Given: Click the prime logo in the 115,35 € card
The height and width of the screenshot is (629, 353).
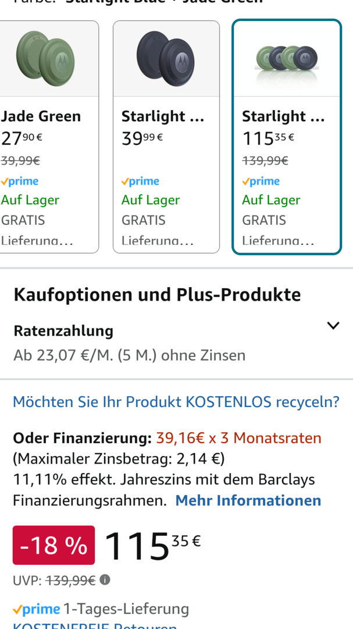Looking at the screenshot, I should click(261, 181).
